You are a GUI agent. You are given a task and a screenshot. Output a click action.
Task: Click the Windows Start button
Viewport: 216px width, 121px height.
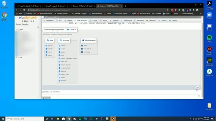click(3, 119)
